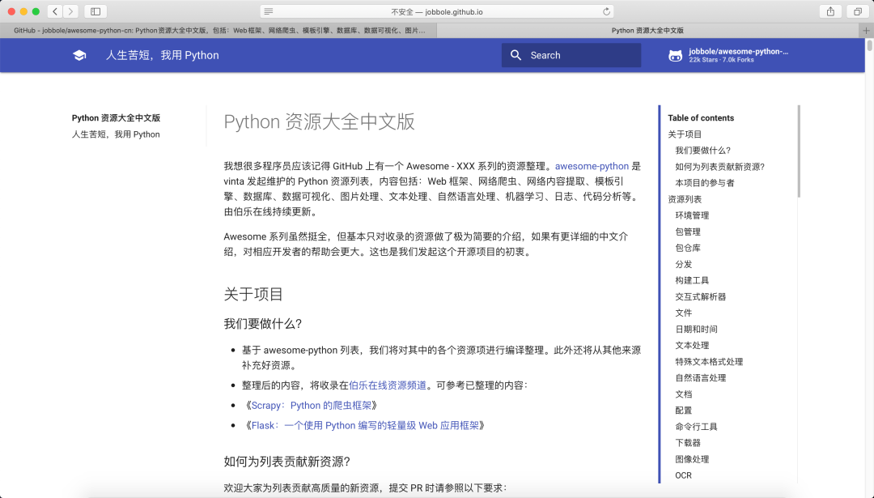Open the Safari share menu
The image size is (874, 498).
(830, 11)
